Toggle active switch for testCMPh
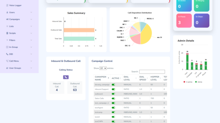 coord(113,122)
